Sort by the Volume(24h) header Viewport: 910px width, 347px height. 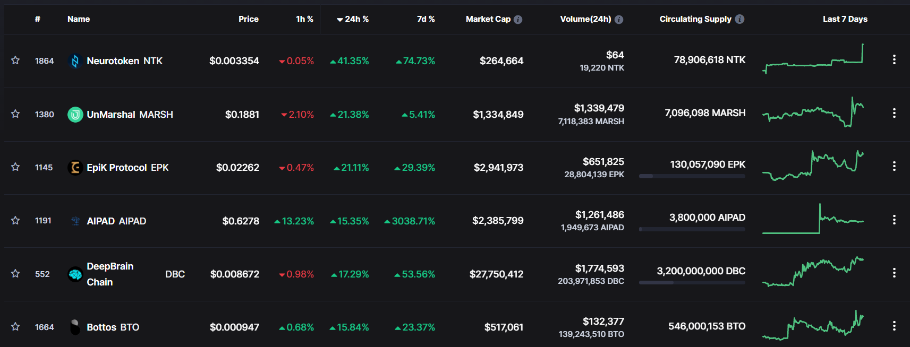click(585, 19)
